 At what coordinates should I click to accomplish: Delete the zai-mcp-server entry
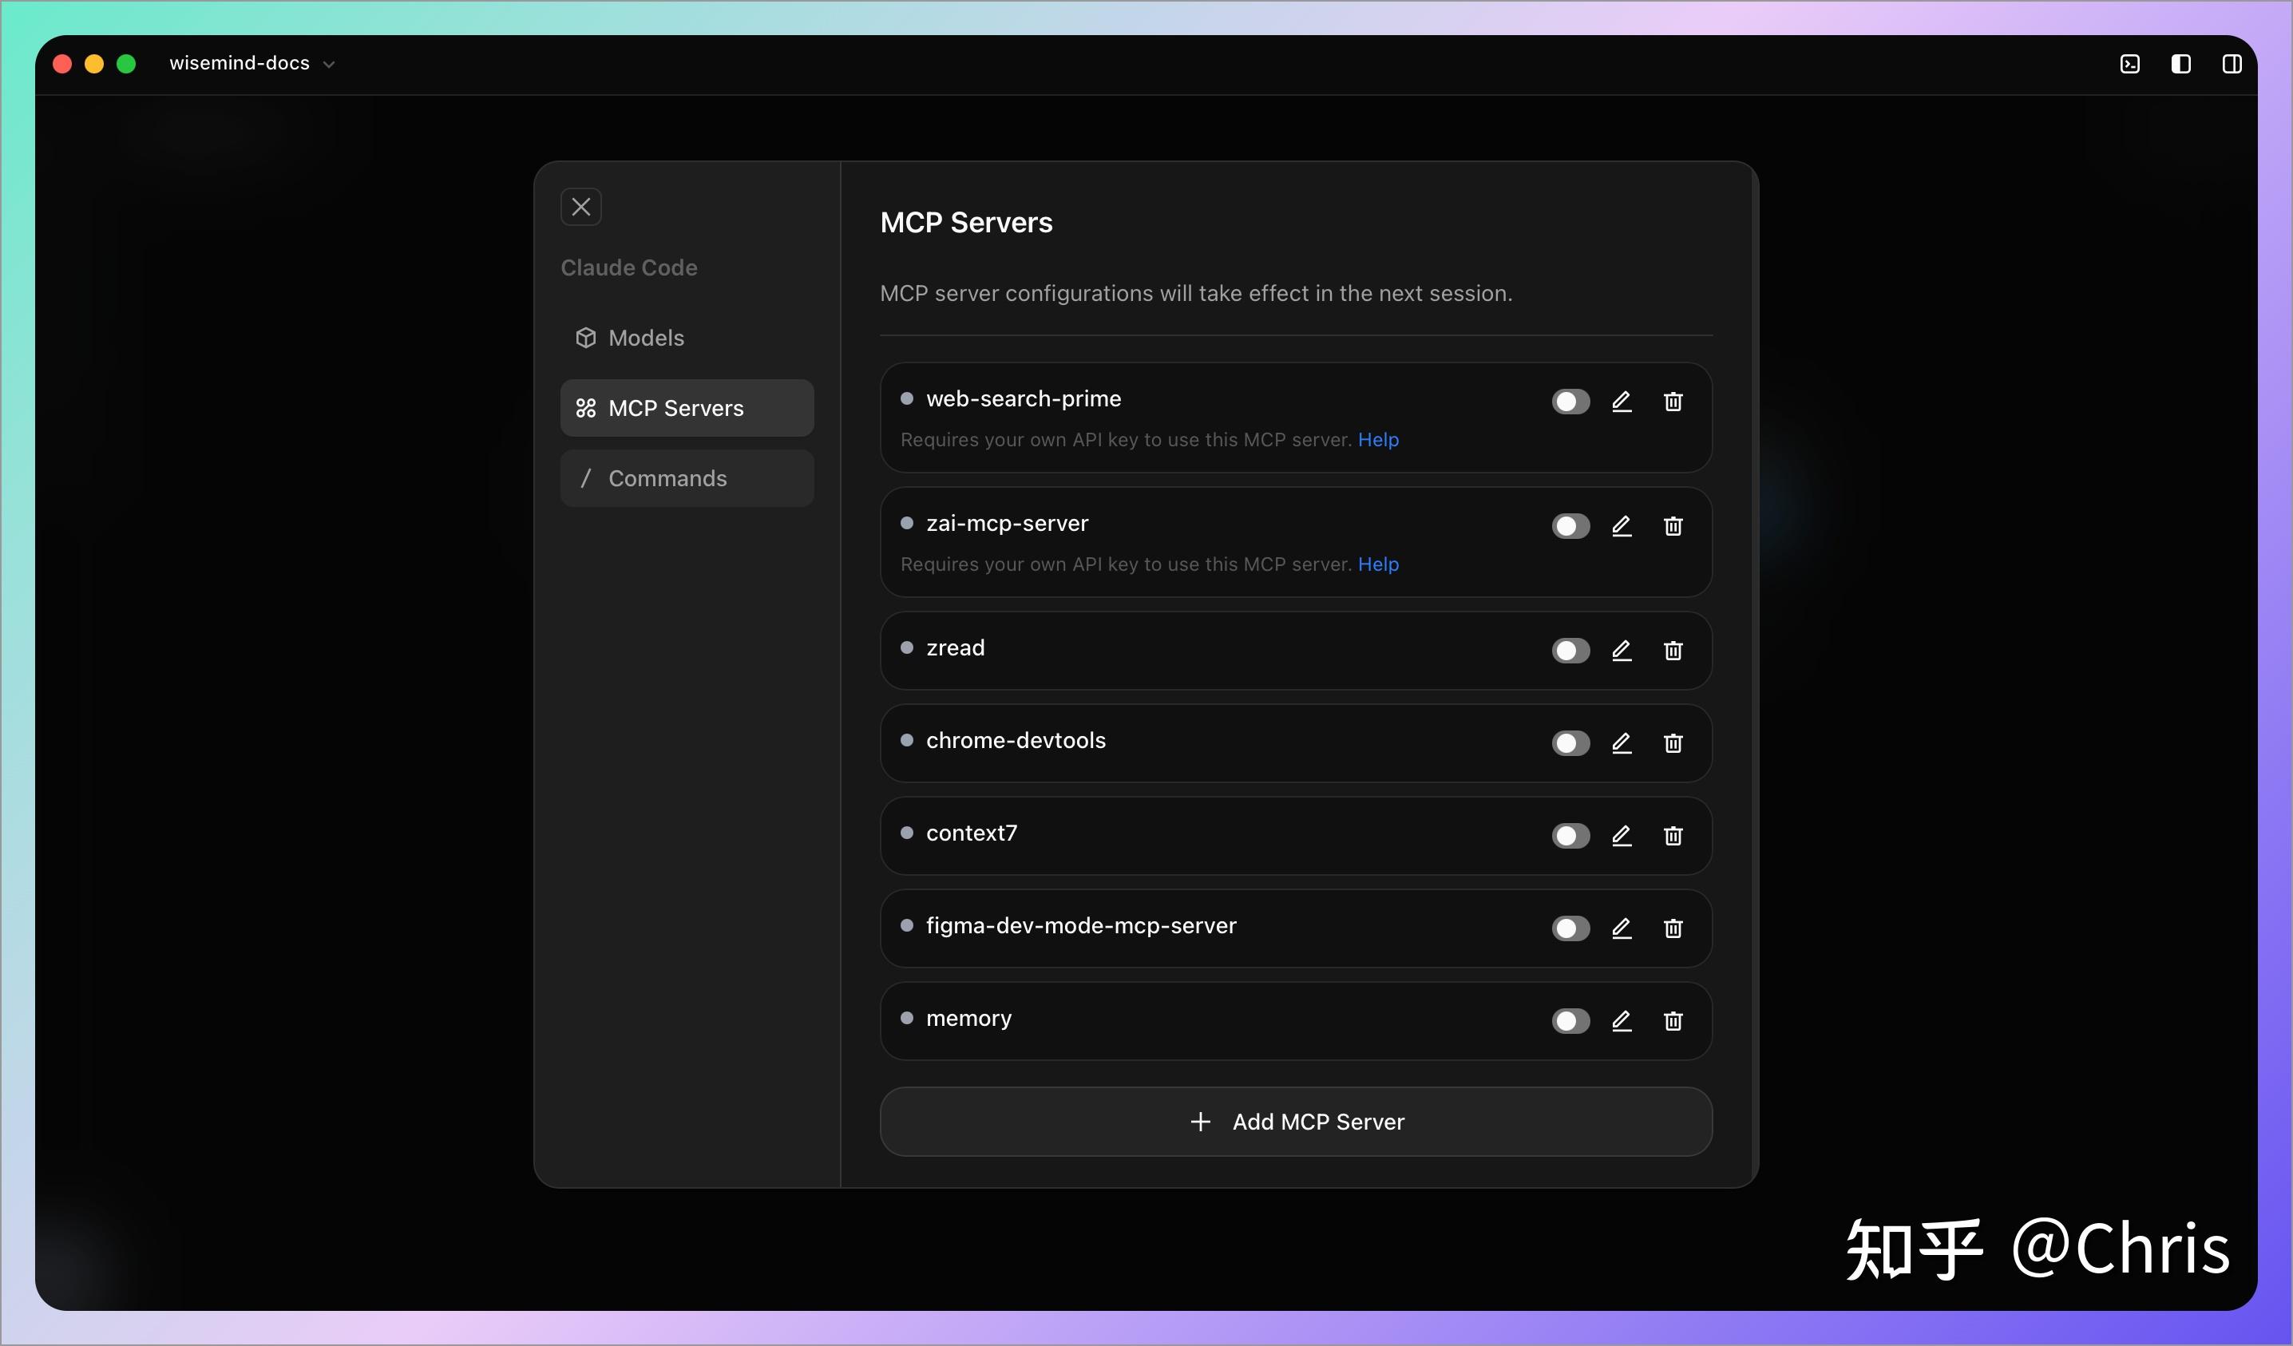[x=1673, y=526]
